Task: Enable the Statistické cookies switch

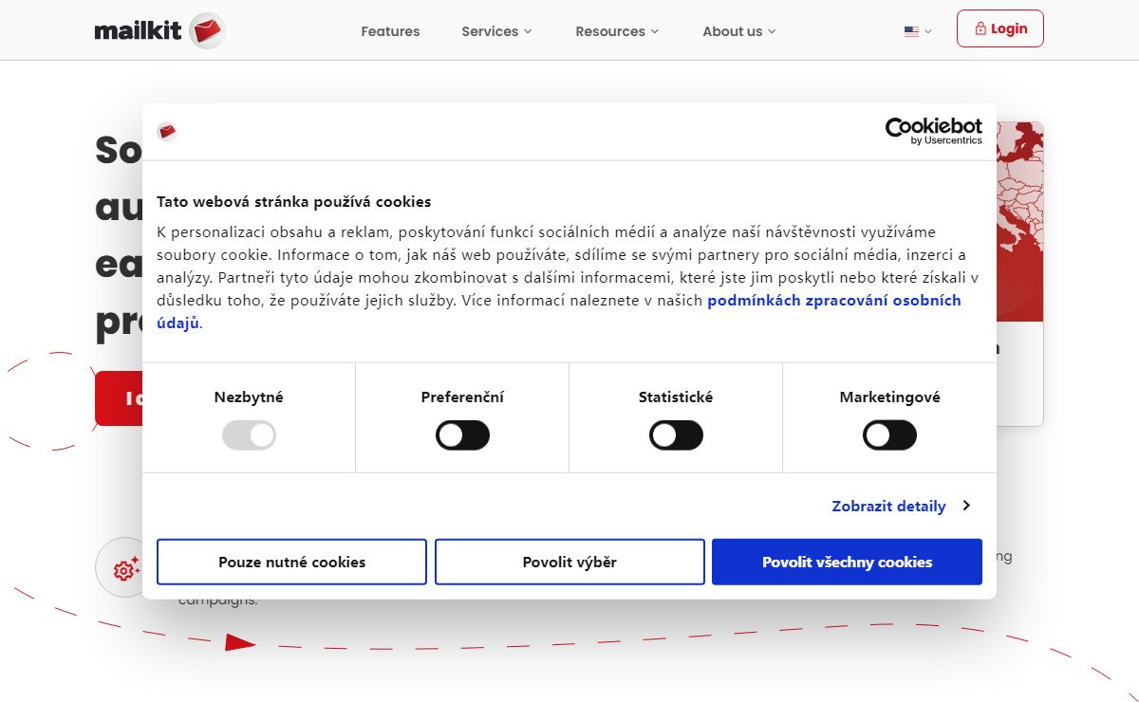Action: pyautogui.click(x=676, y=435)
